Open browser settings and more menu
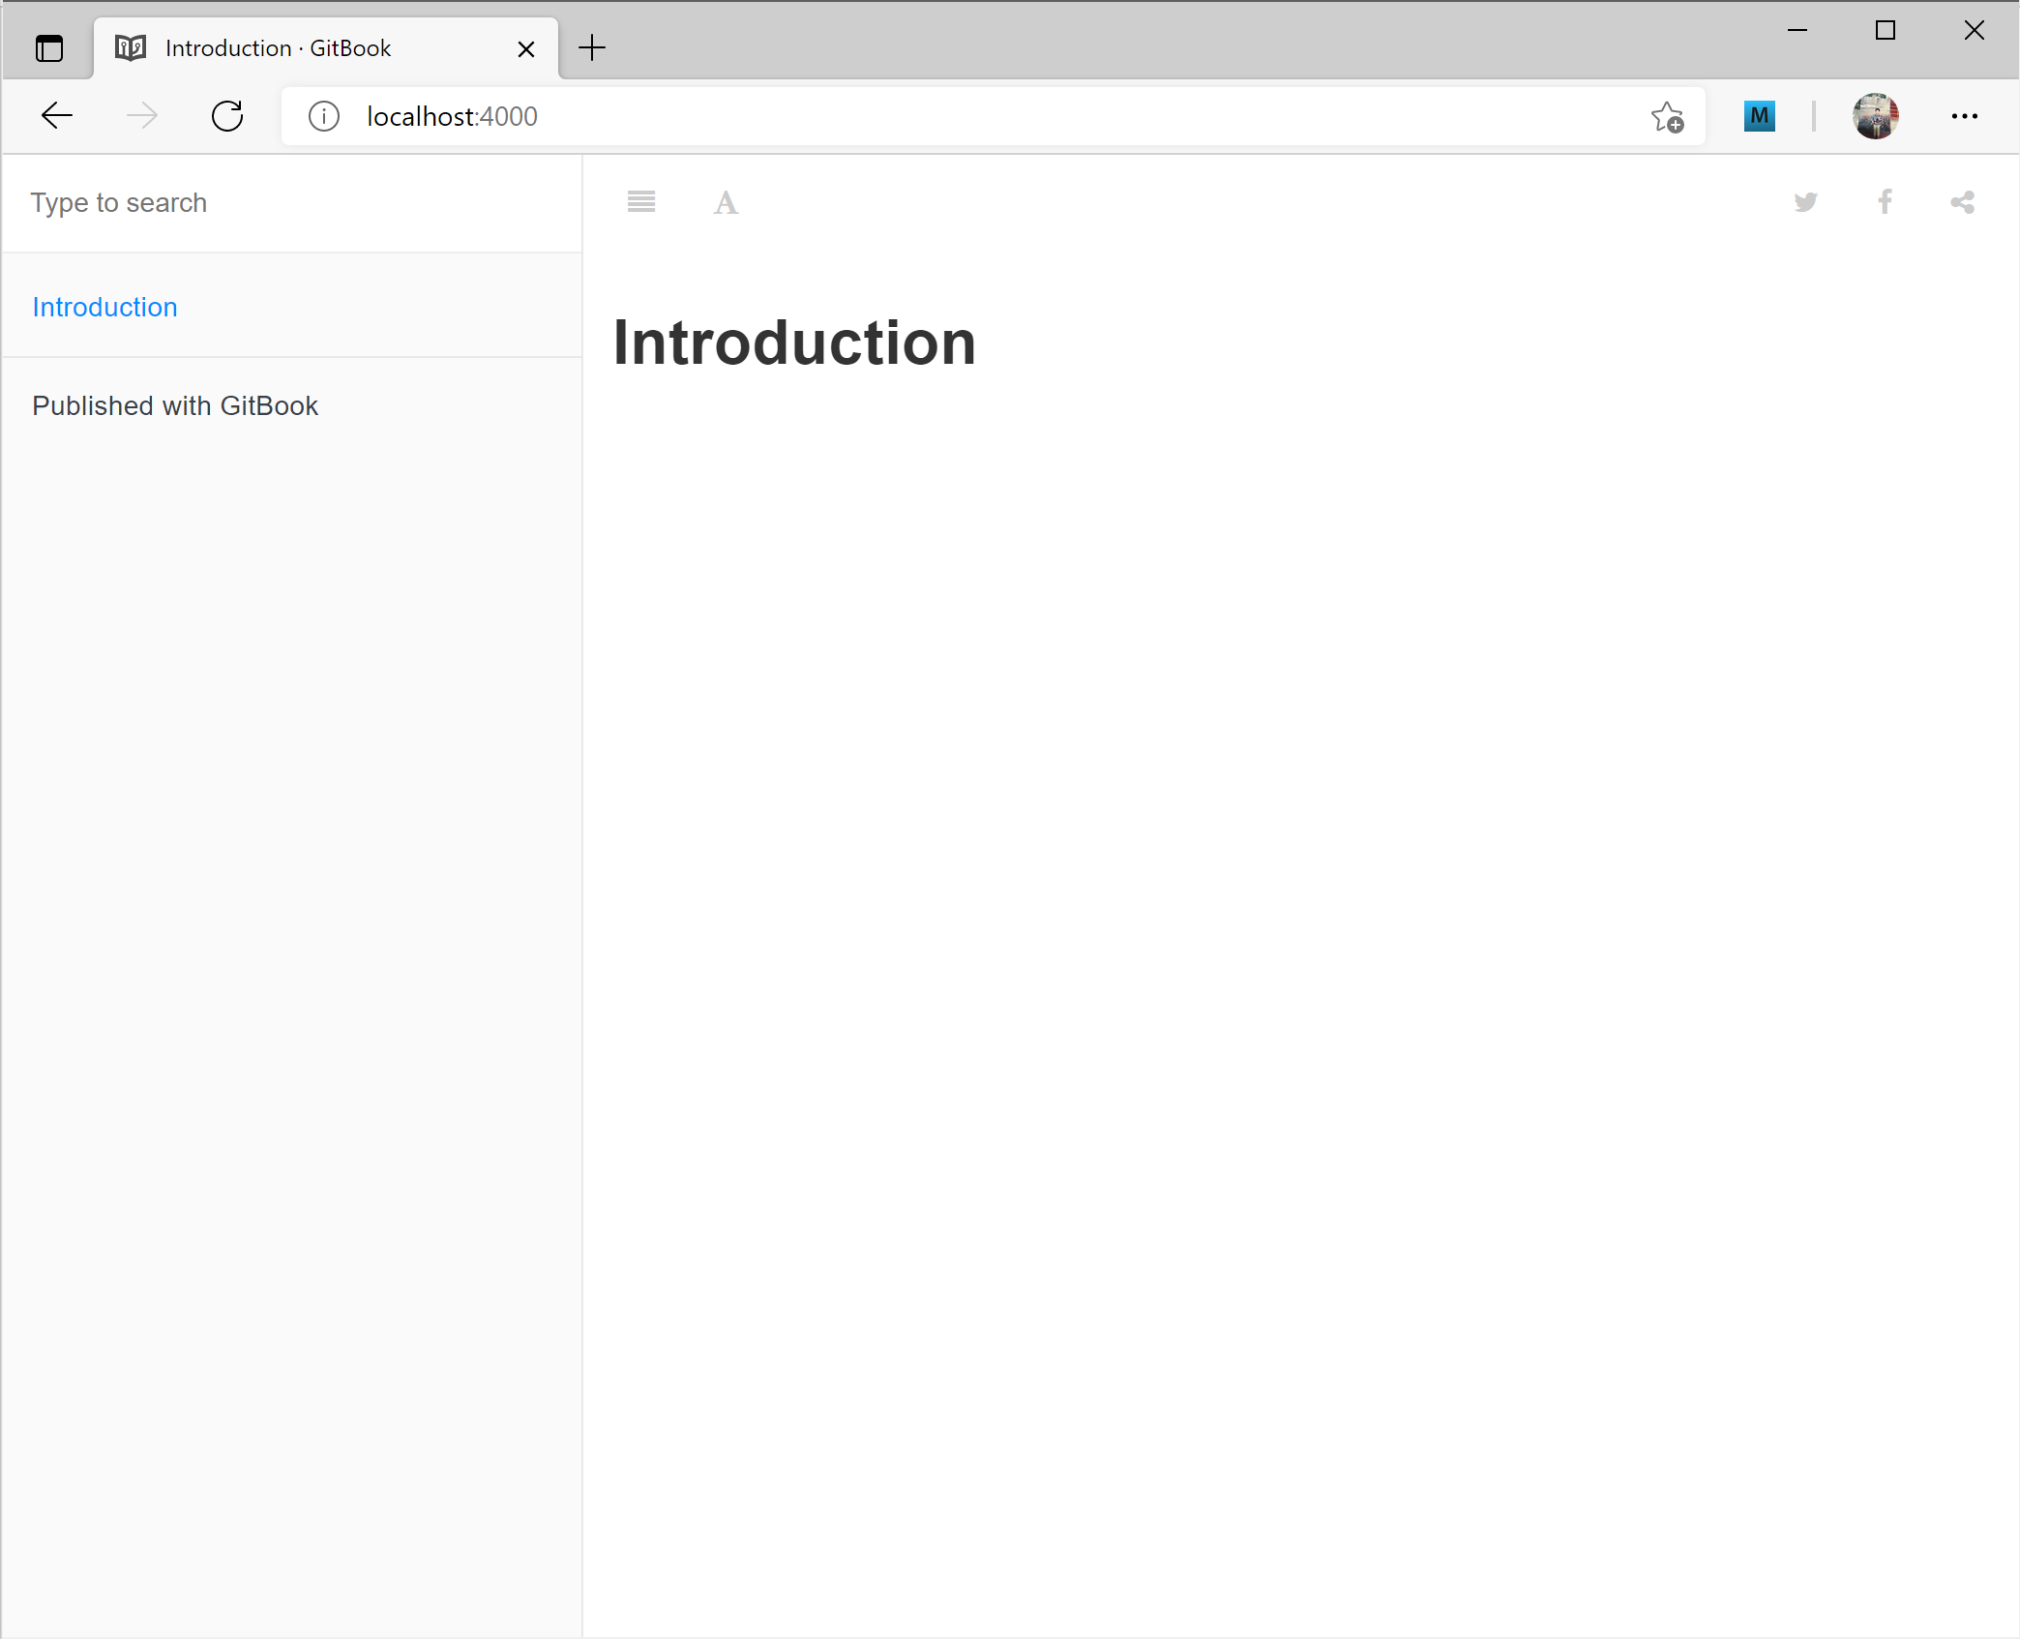 (x=1964, y=116)
